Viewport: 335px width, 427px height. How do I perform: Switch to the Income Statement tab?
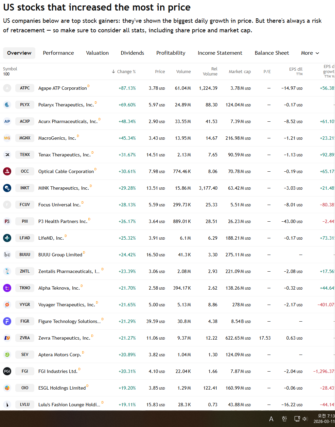220,53
